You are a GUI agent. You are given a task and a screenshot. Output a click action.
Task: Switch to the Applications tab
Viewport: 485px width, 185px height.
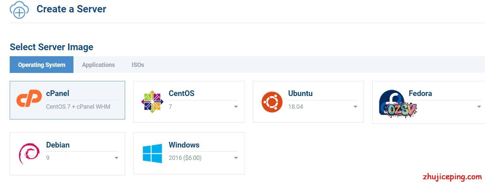point(98,65)
